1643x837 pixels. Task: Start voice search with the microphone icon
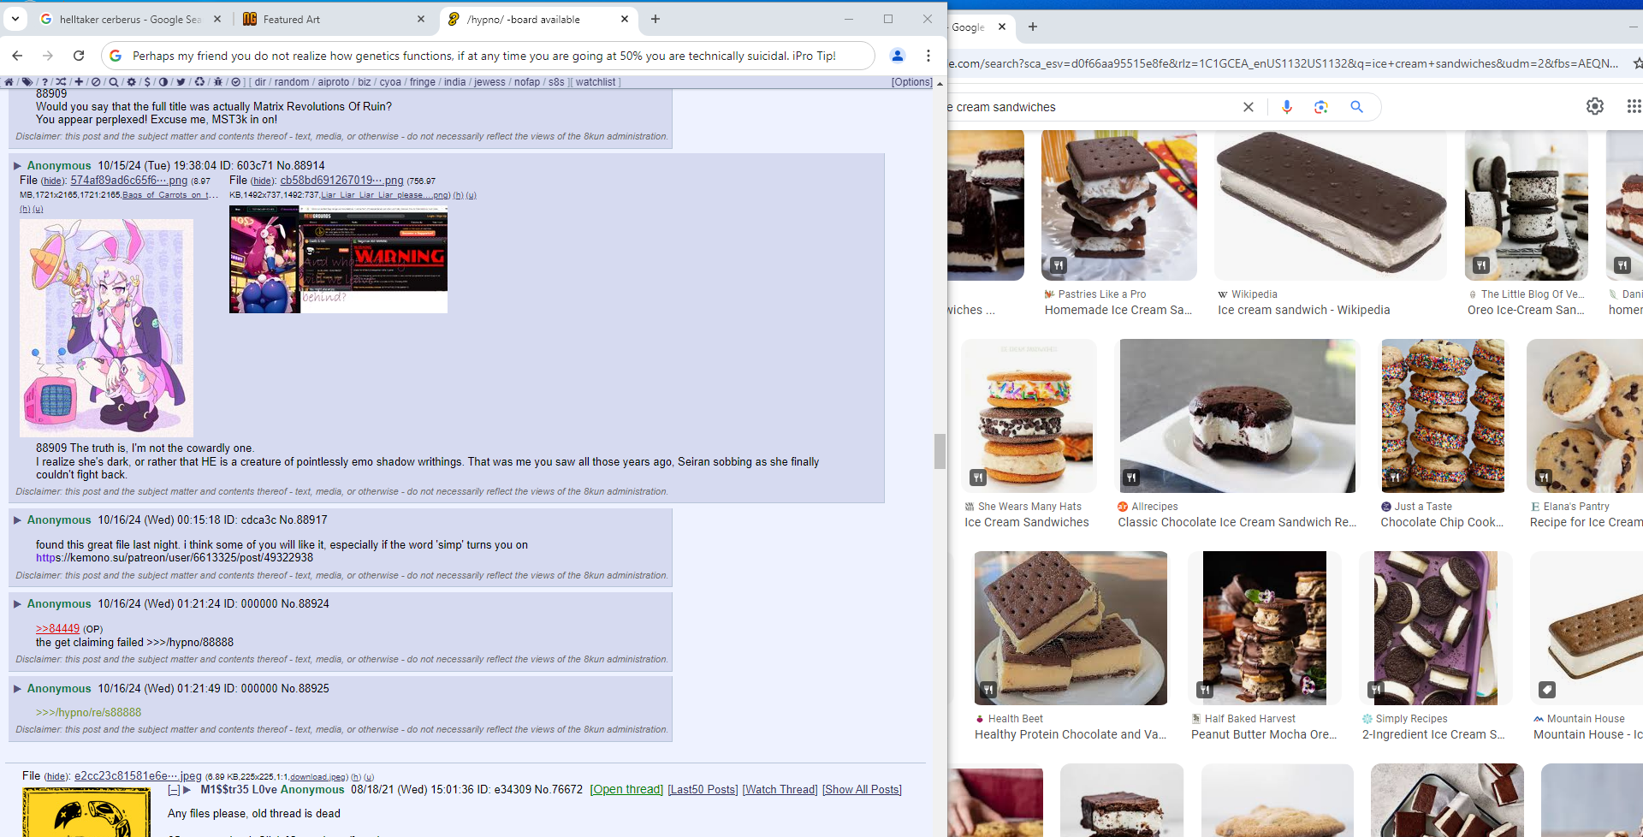click(1286, 107)
